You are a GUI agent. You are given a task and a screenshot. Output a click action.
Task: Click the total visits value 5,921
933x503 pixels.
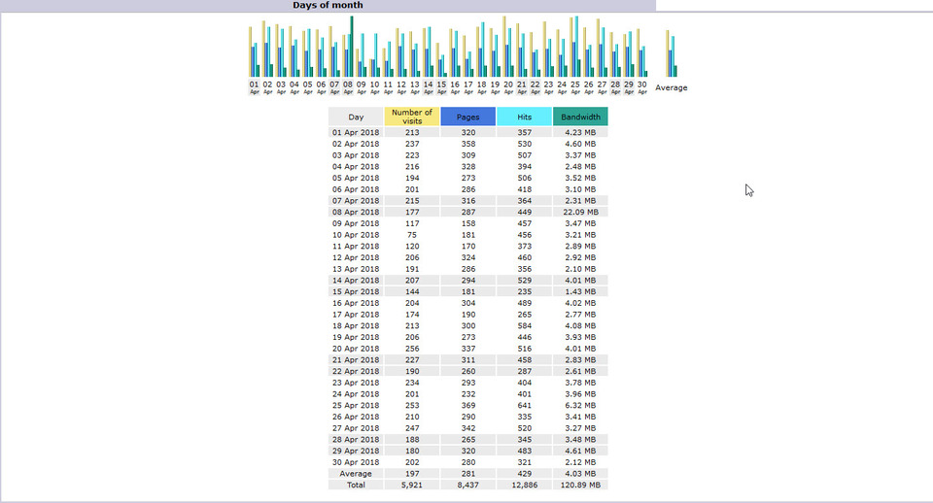(412, 485)
